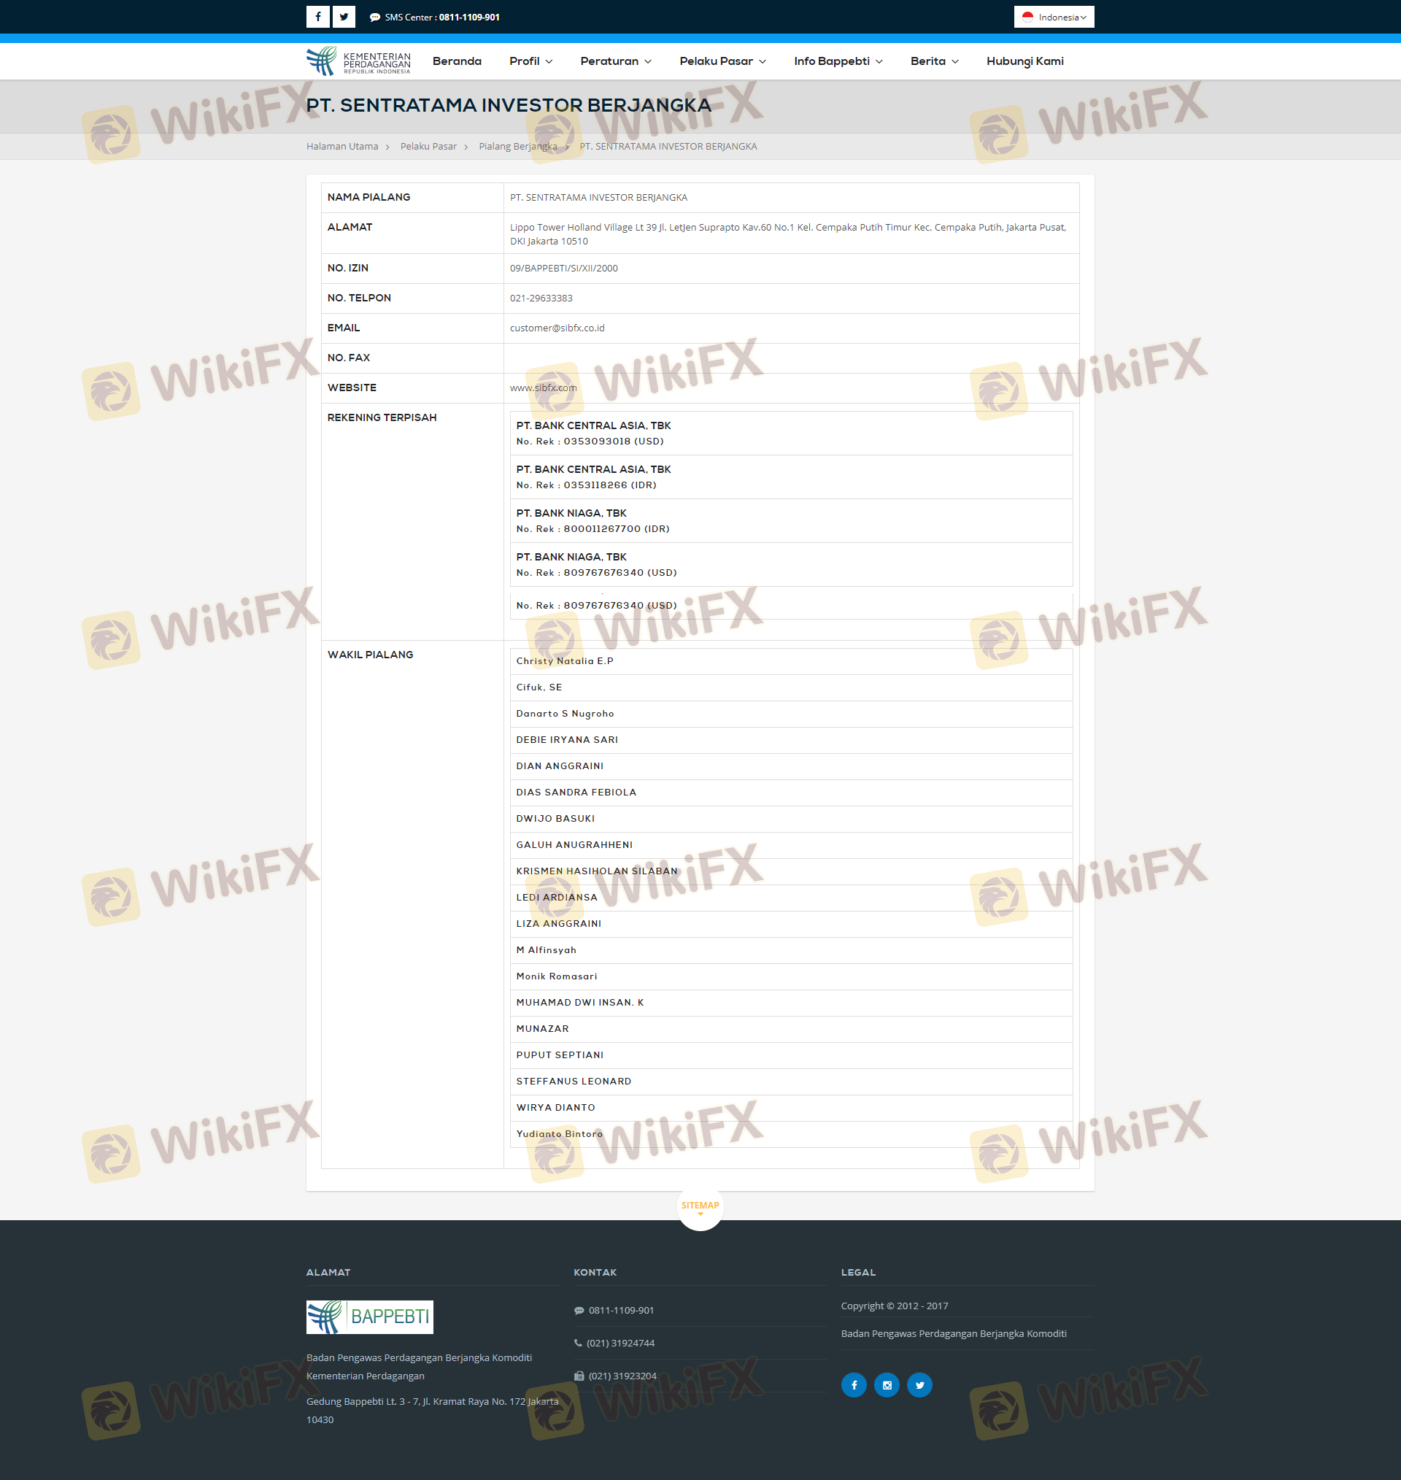1401x1480 pixels.
Task: Click Pelaku Pasar breadcrumb link
Action: click(x=428, y=147)
